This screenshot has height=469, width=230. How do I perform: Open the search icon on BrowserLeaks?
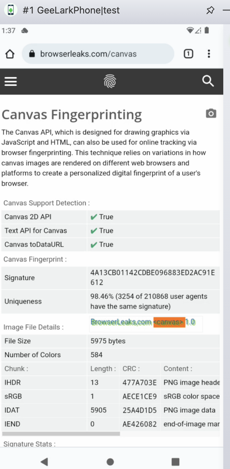click(x=208, y=81)
